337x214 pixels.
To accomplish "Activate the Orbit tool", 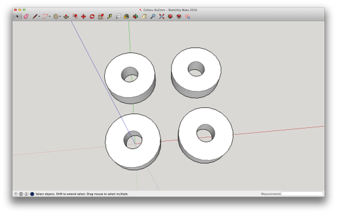I will (x=135, y=17).
